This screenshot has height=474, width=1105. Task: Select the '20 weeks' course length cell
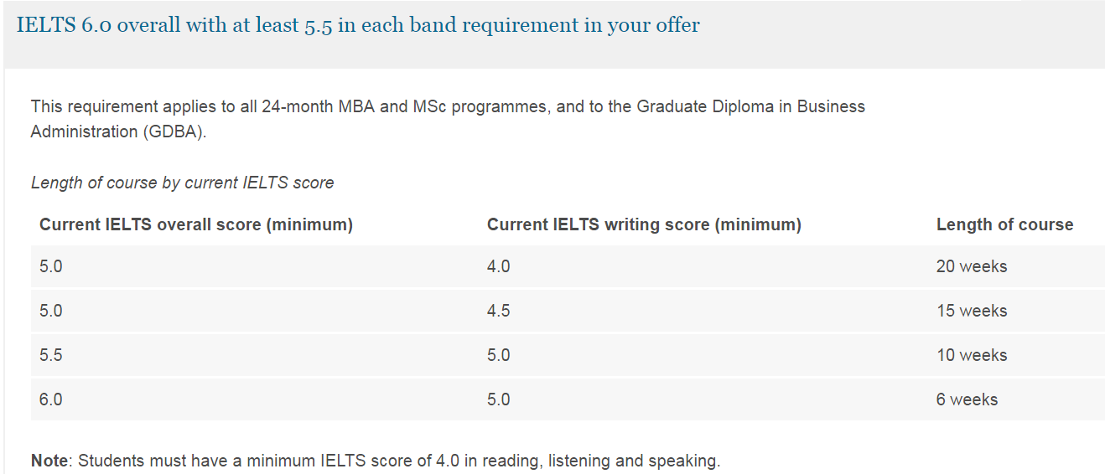972,266
